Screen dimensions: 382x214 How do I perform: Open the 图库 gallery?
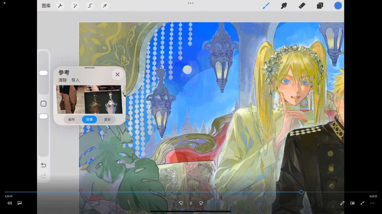point(46,6)
